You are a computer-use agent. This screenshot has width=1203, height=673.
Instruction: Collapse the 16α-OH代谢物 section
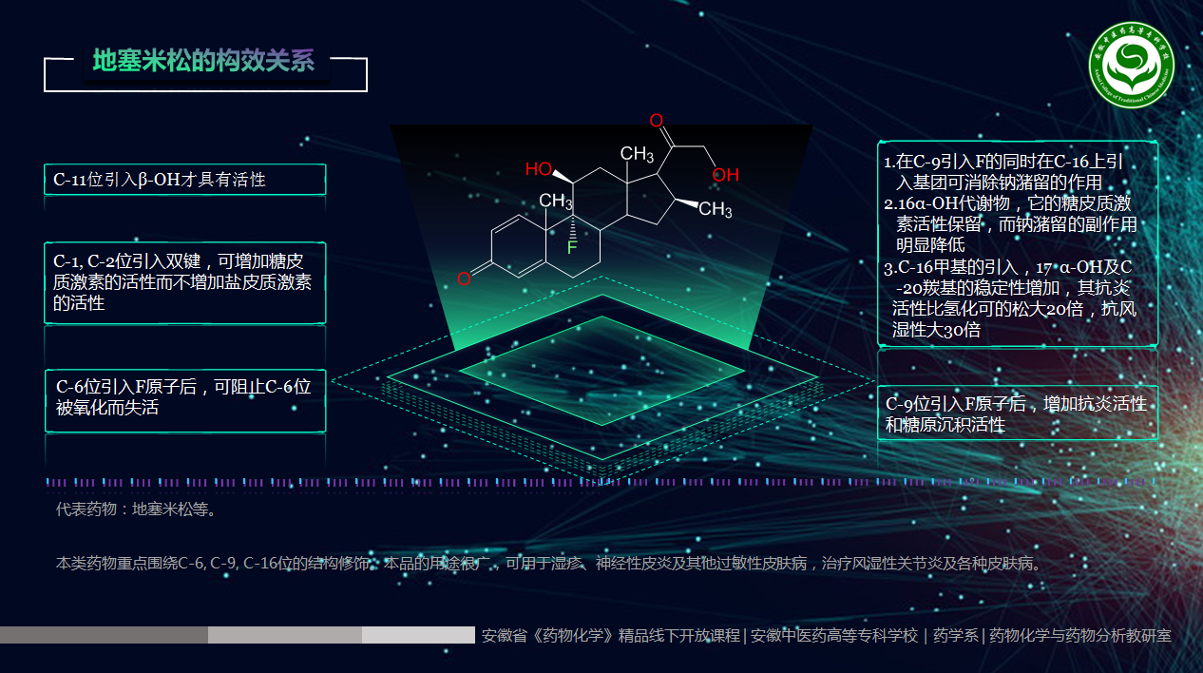point(1010,214)
